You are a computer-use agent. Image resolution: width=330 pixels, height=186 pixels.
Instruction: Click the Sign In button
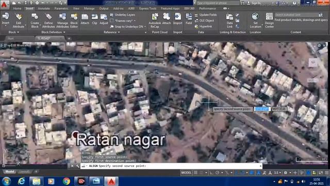(x=254, y=3)
